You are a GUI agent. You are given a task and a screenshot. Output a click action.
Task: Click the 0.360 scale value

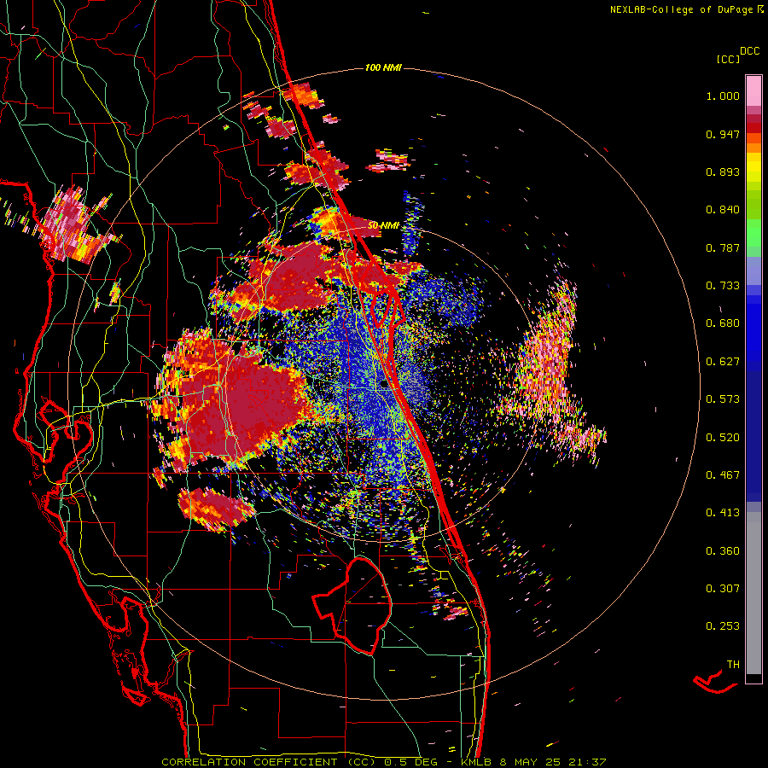(x=723, y=551)
